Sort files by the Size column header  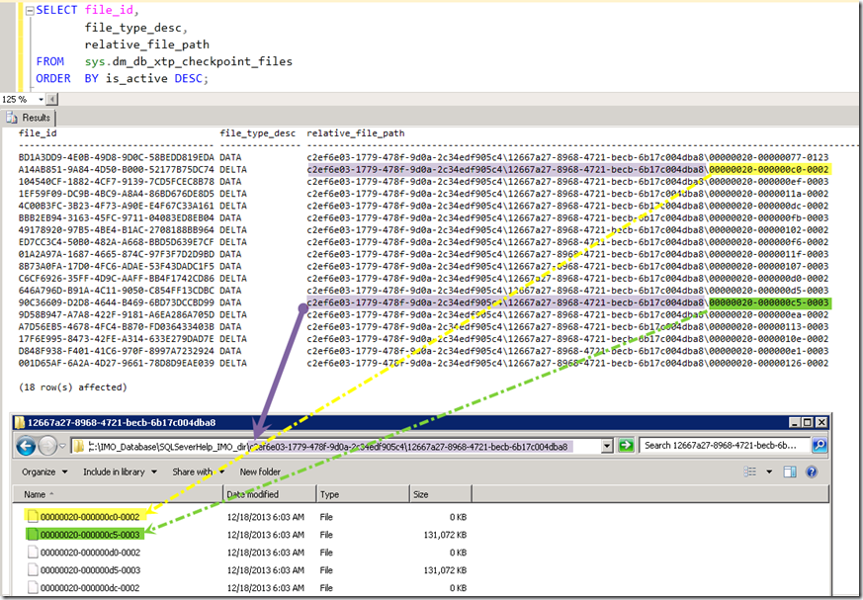[421, 494]
